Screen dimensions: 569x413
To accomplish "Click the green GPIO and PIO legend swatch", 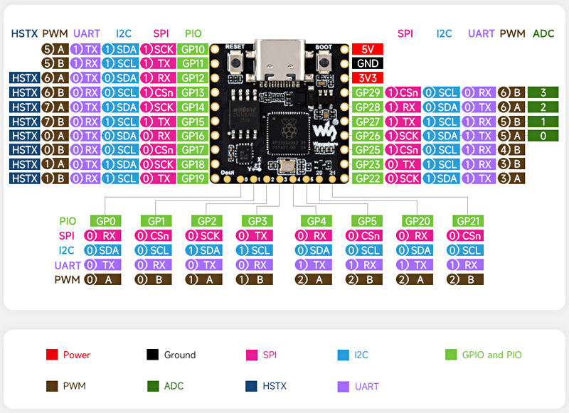I will pyautogui.click(x=450, y=355).
